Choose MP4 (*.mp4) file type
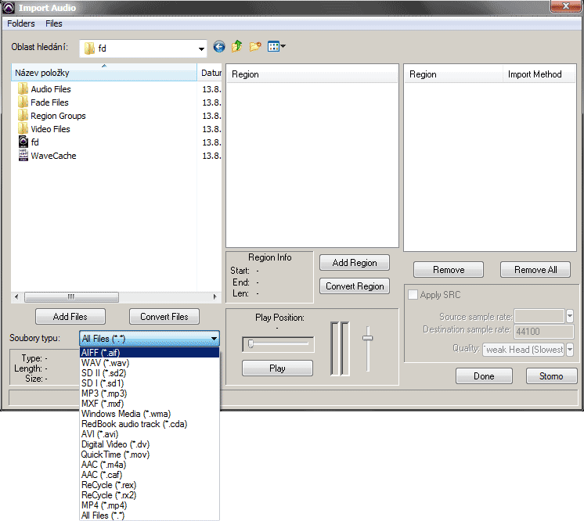The width and height of the screenshot is (584, 521). pyautogui.click(x=150, y=505)
